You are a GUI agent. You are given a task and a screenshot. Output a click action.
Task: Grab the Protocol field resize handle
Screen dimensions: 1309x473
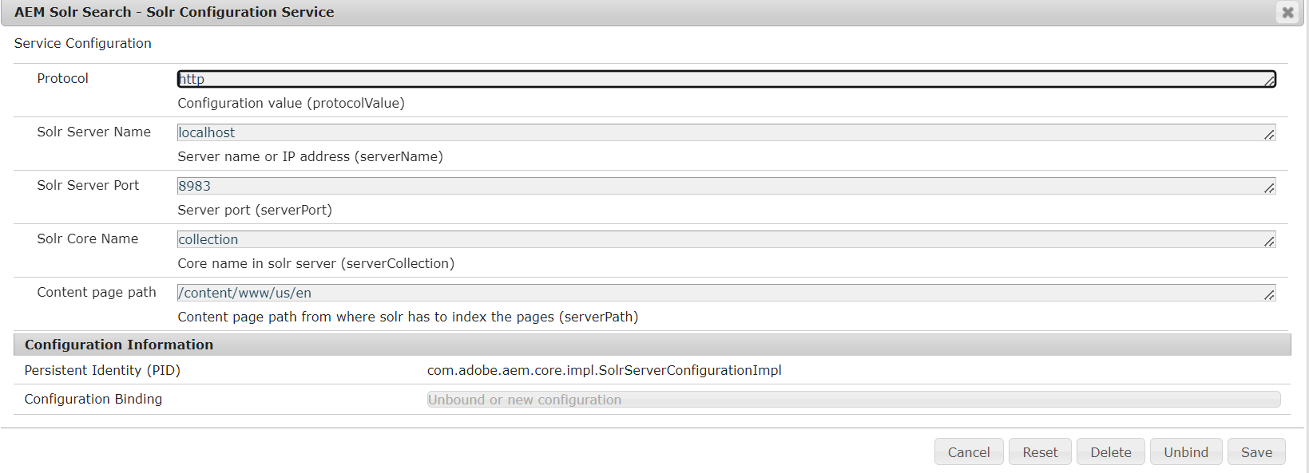[x=1269, y=81]
